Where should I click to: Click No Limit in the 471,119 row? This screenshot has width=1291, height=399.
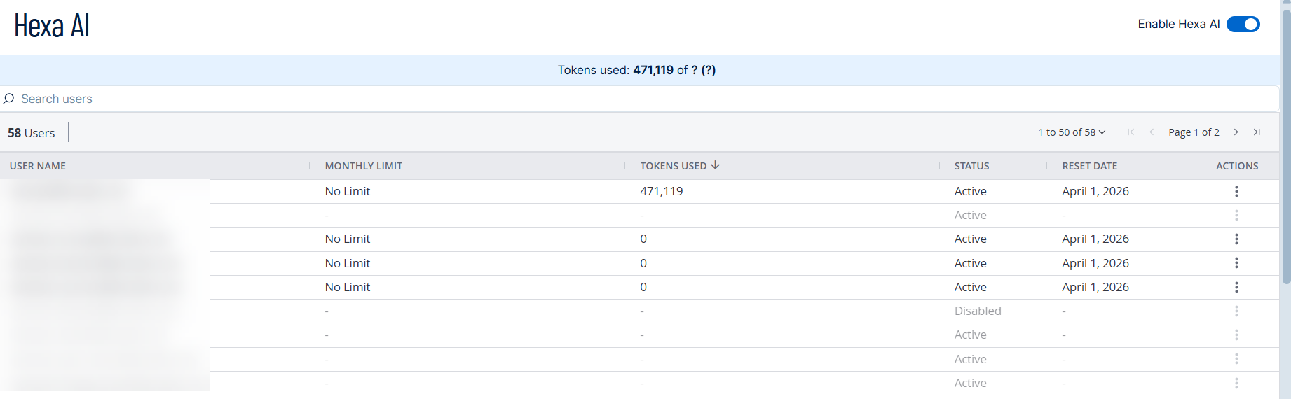point(348,191)
